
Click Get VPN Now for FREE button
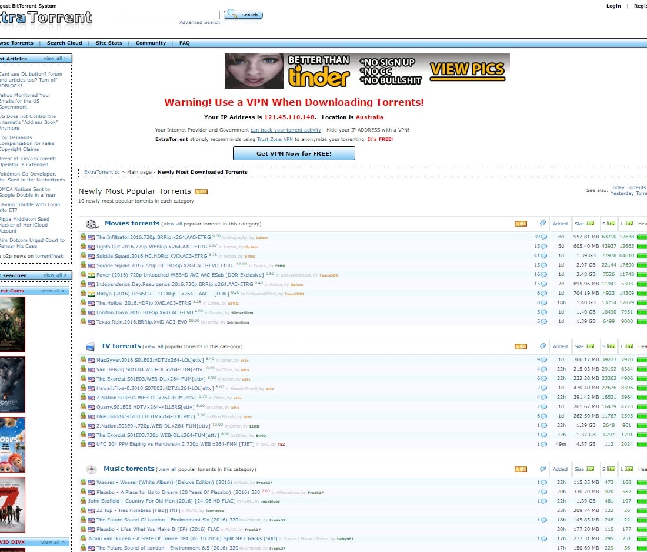pos(294,153)
